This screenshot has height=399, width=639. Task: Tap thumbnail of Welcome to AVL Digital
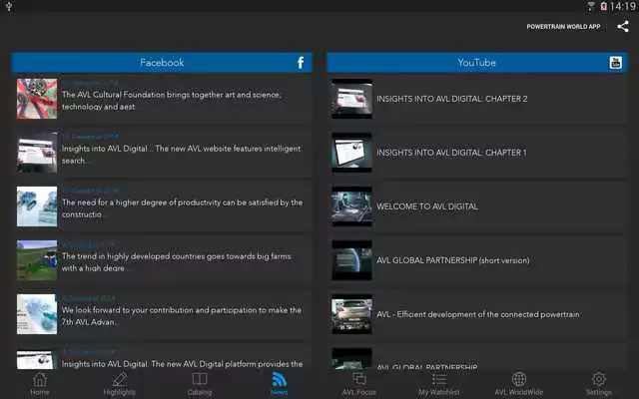point(351,206)
